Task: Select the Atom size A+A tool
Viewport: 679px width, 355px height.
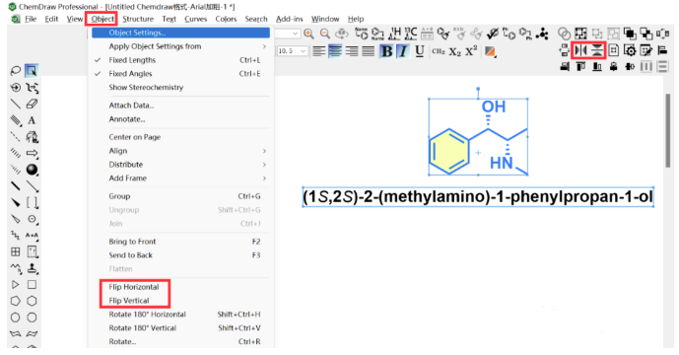Action: pos(32,236)
